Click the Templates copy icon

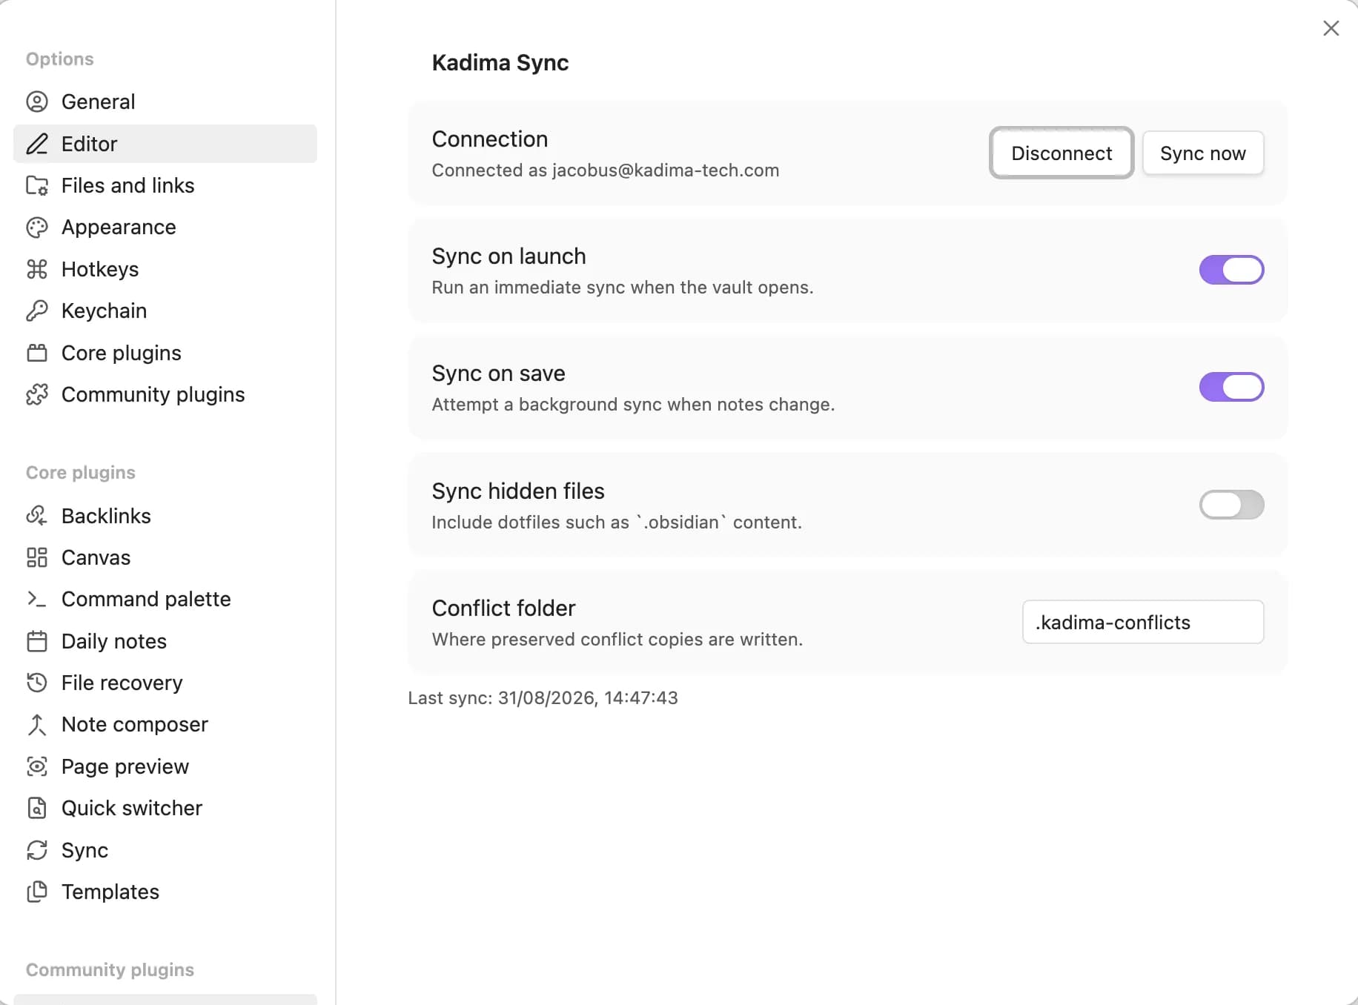pos(37,892)
